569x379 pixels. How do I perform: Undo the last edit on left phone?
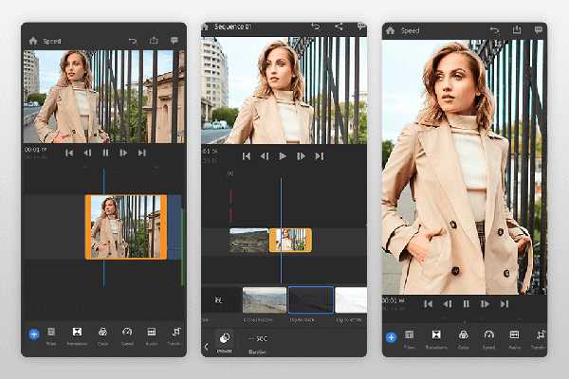[x=133, y=41]
